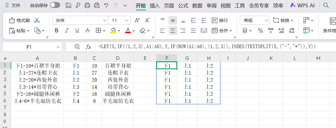This screenshot has width=336, height=128.
Task: Expand the 合并 merge cells dropdown
Action: point(231,31)
